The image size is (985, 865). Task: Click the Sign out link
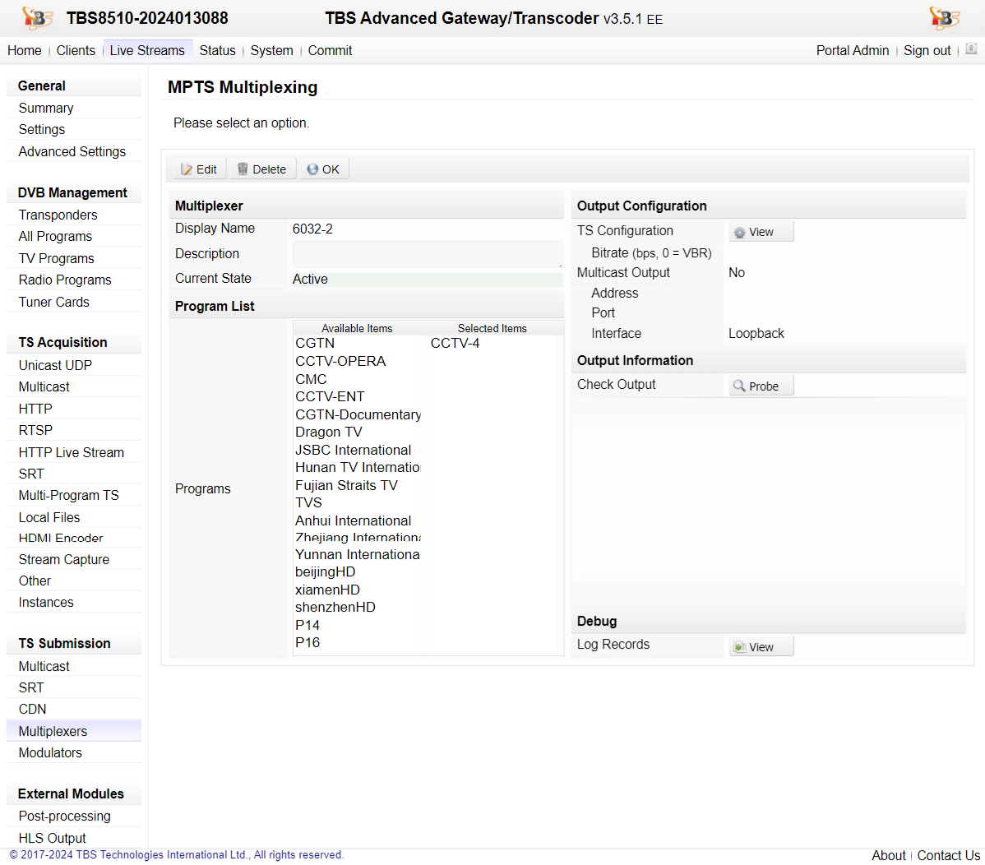coord(927,50)
